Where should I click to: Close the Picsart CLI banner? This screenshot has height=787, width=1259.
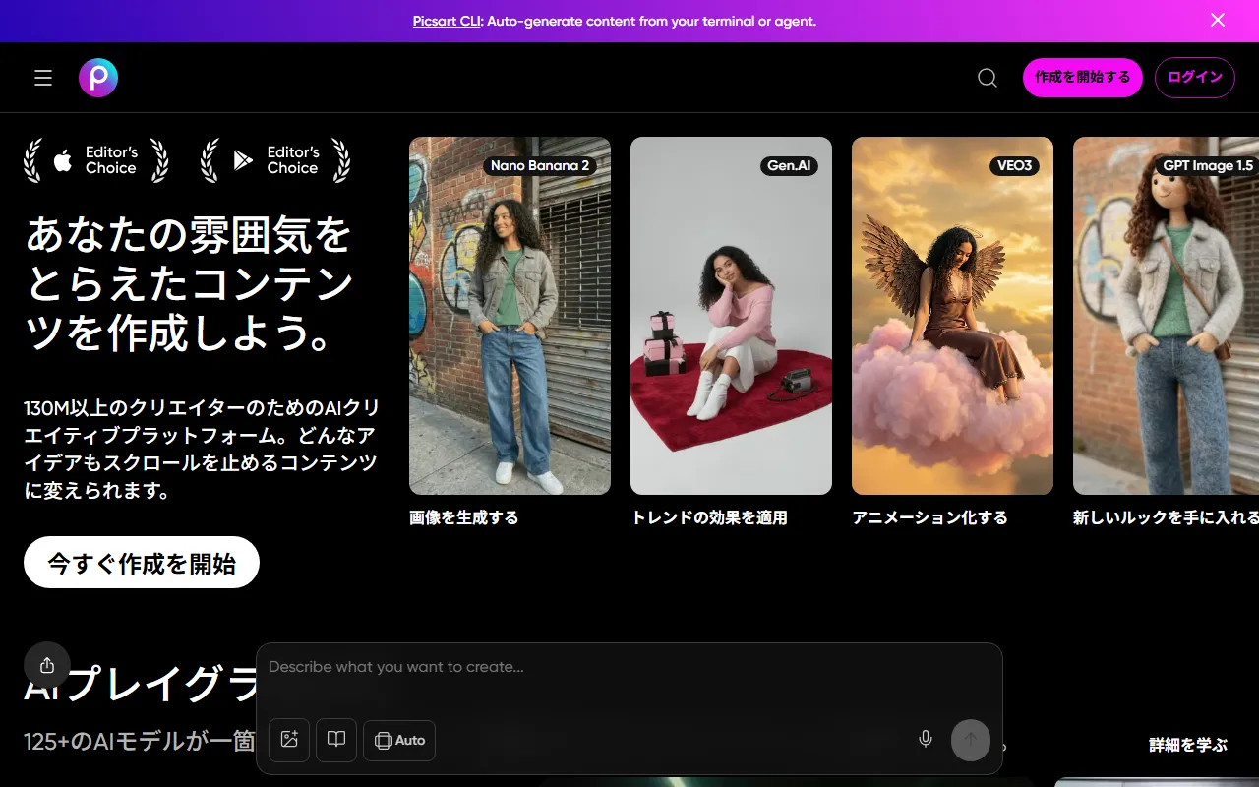pyautogui.click(x=1218, y=20)
